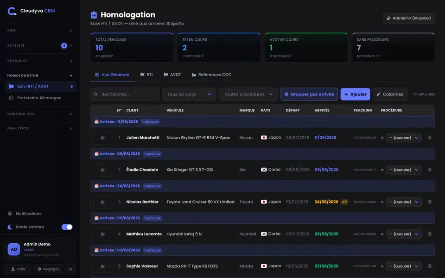Click the RTI en cours stat card
Screen dimensions: 445x278
[x=219, y=47]
